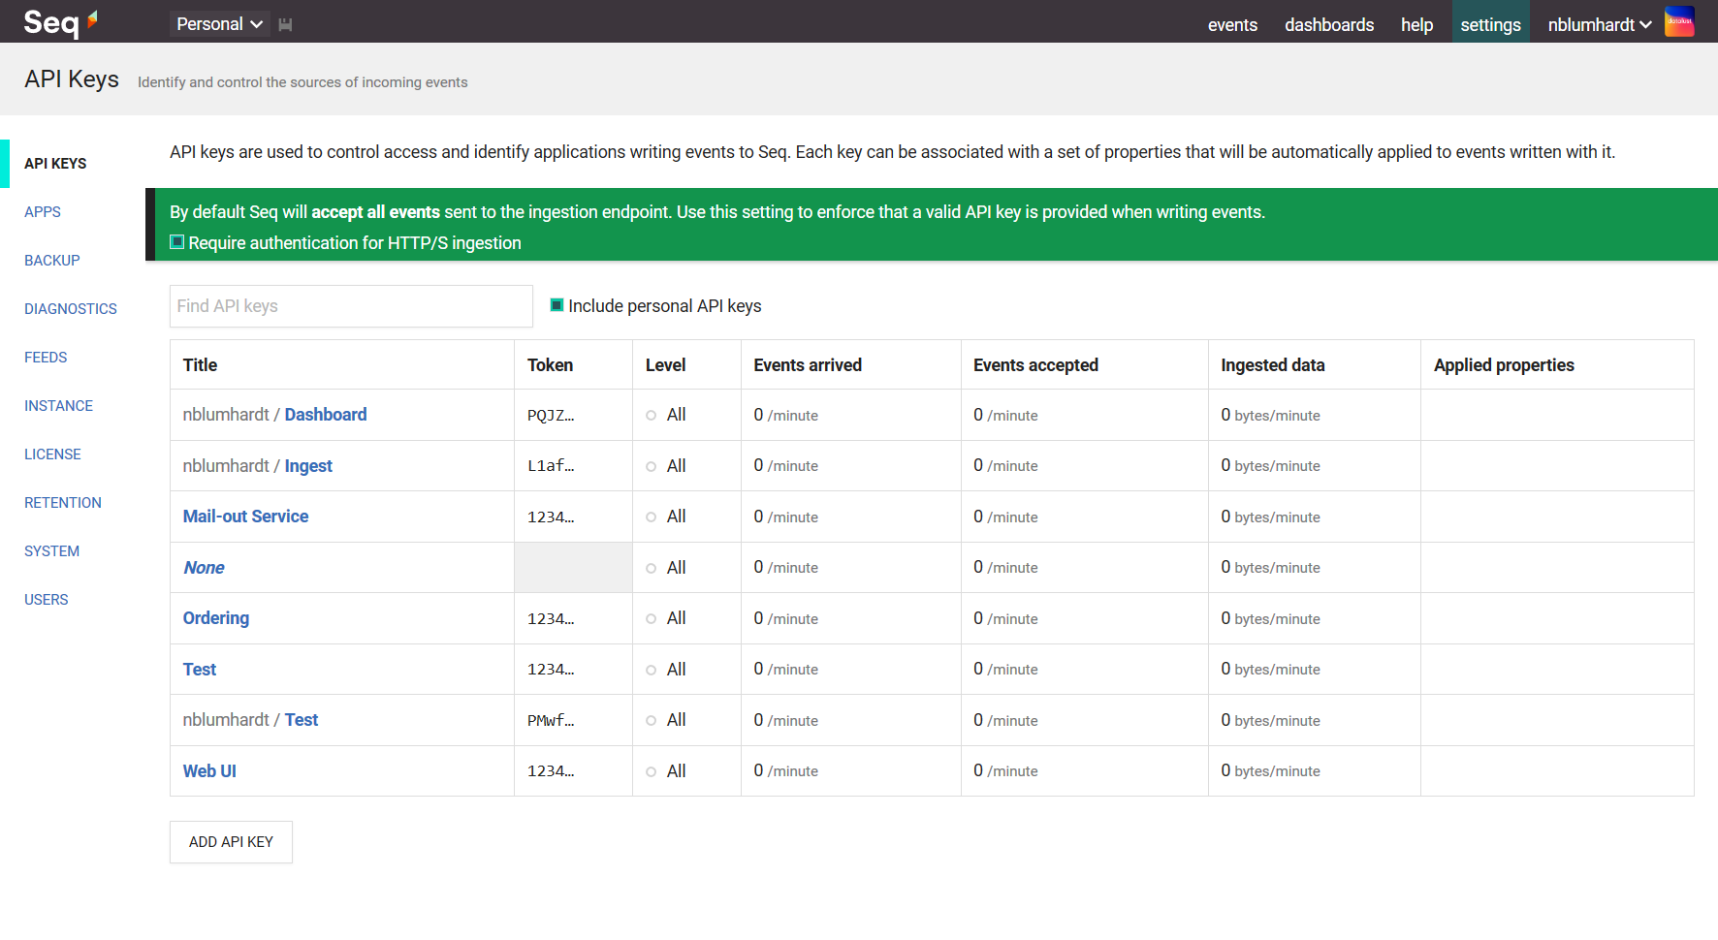Open the Personal workspace dropdown

(x=219, y=23)
